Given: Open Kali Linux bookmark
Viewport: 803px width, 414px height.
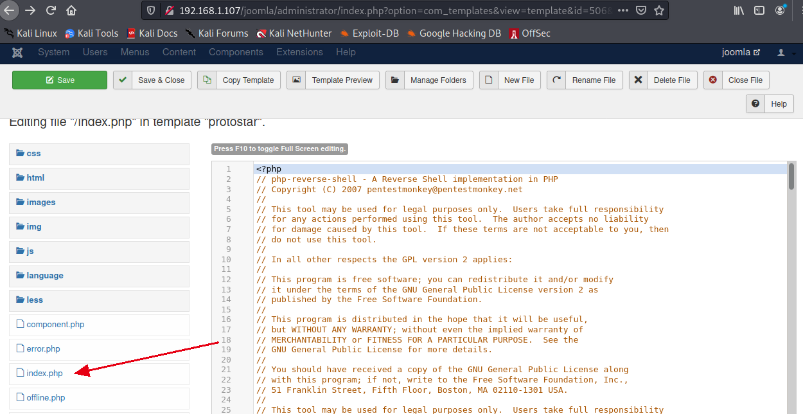Looking at the screenshot, I should (30, 33).
